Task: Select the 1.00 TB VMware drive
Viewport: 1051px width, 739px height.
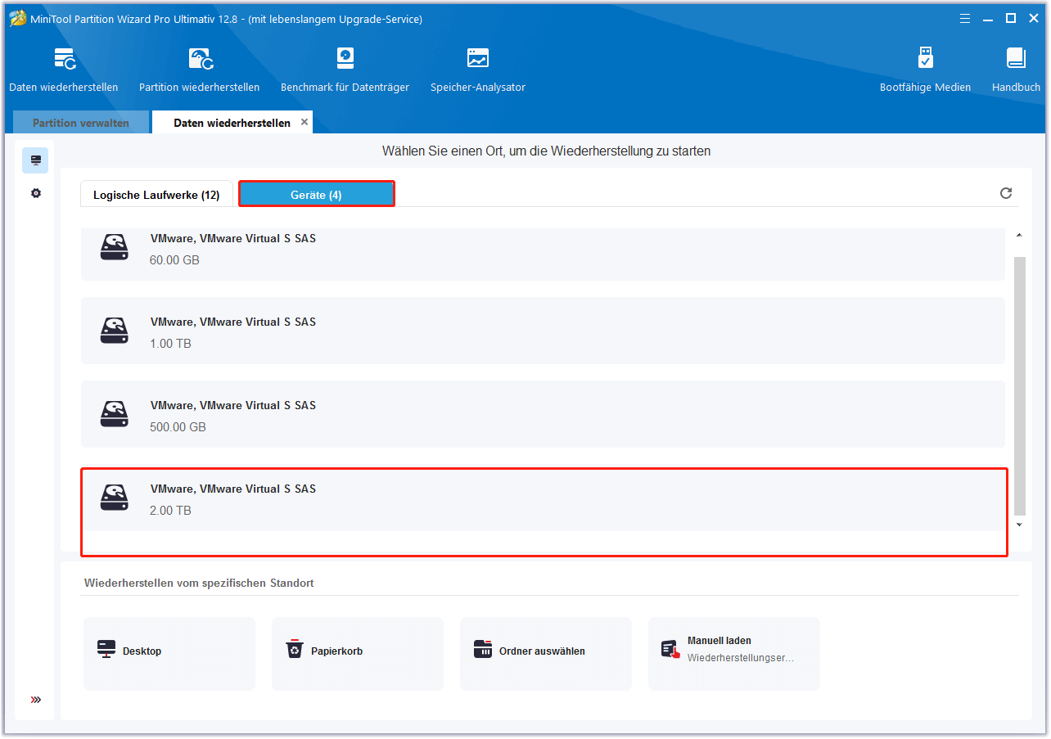Action: pyautogui.click(x=543, y=331)
